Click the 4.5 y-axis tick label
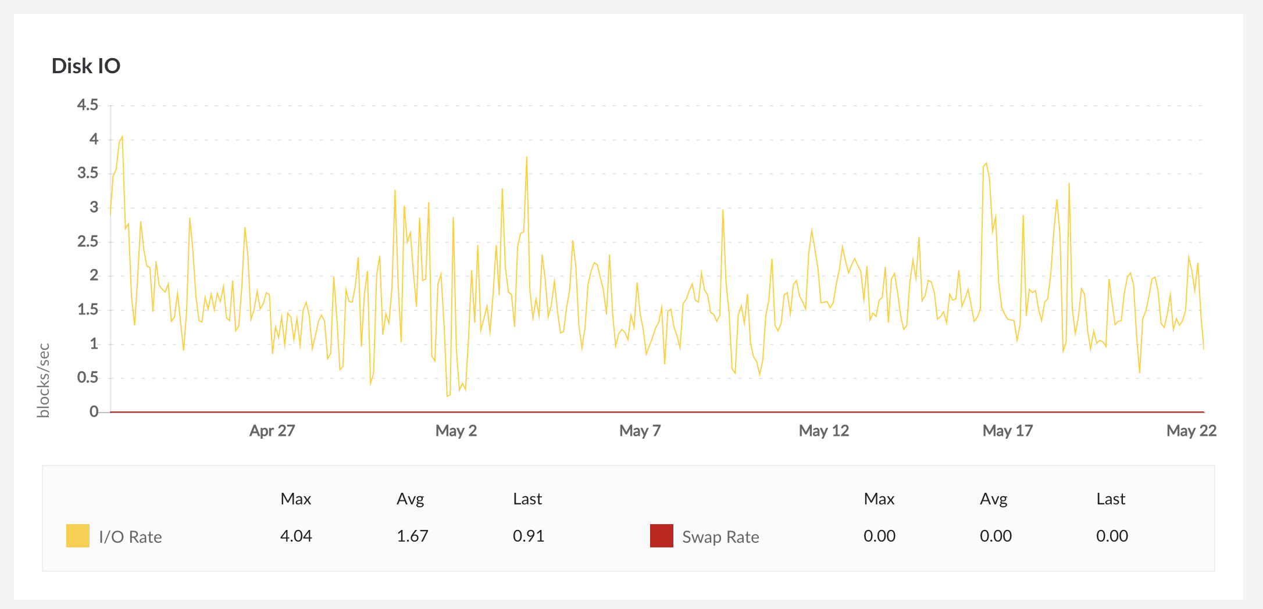 88,105
